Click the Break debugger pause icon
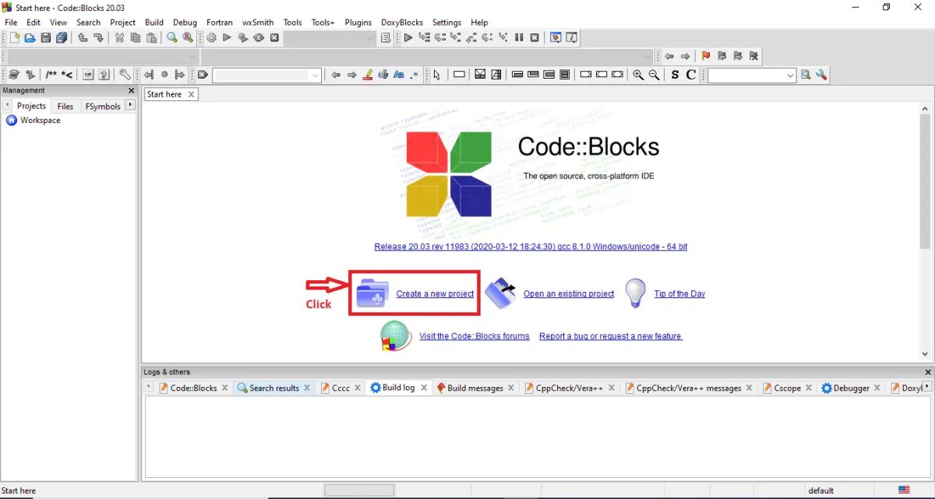This screenshot has width=935, height=499. click(x=519, y=37)
